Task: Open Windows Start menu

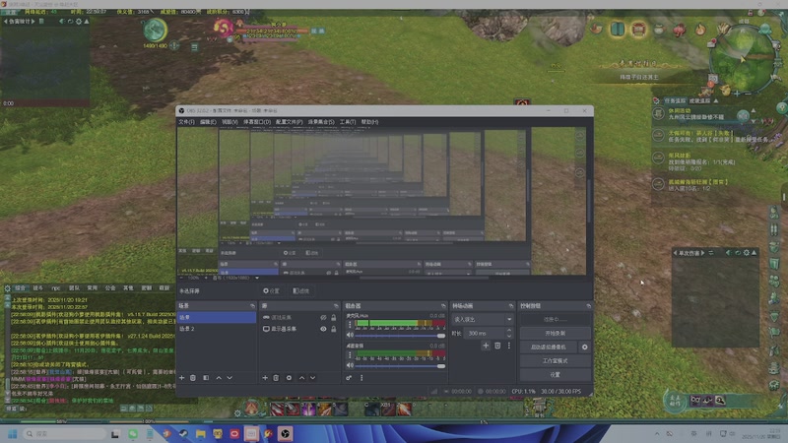Action: (13, 434)
